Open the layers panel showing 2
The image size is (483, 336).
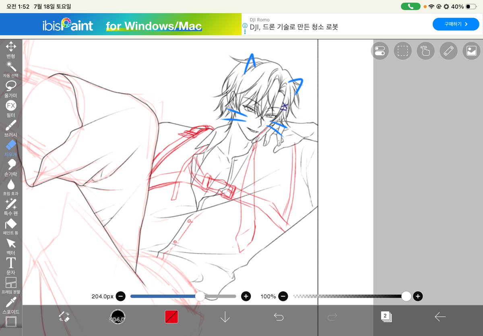[x=386, y=317]
